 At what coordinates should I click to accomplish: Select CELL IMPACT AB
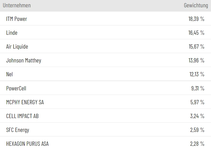tap(23, 116)
